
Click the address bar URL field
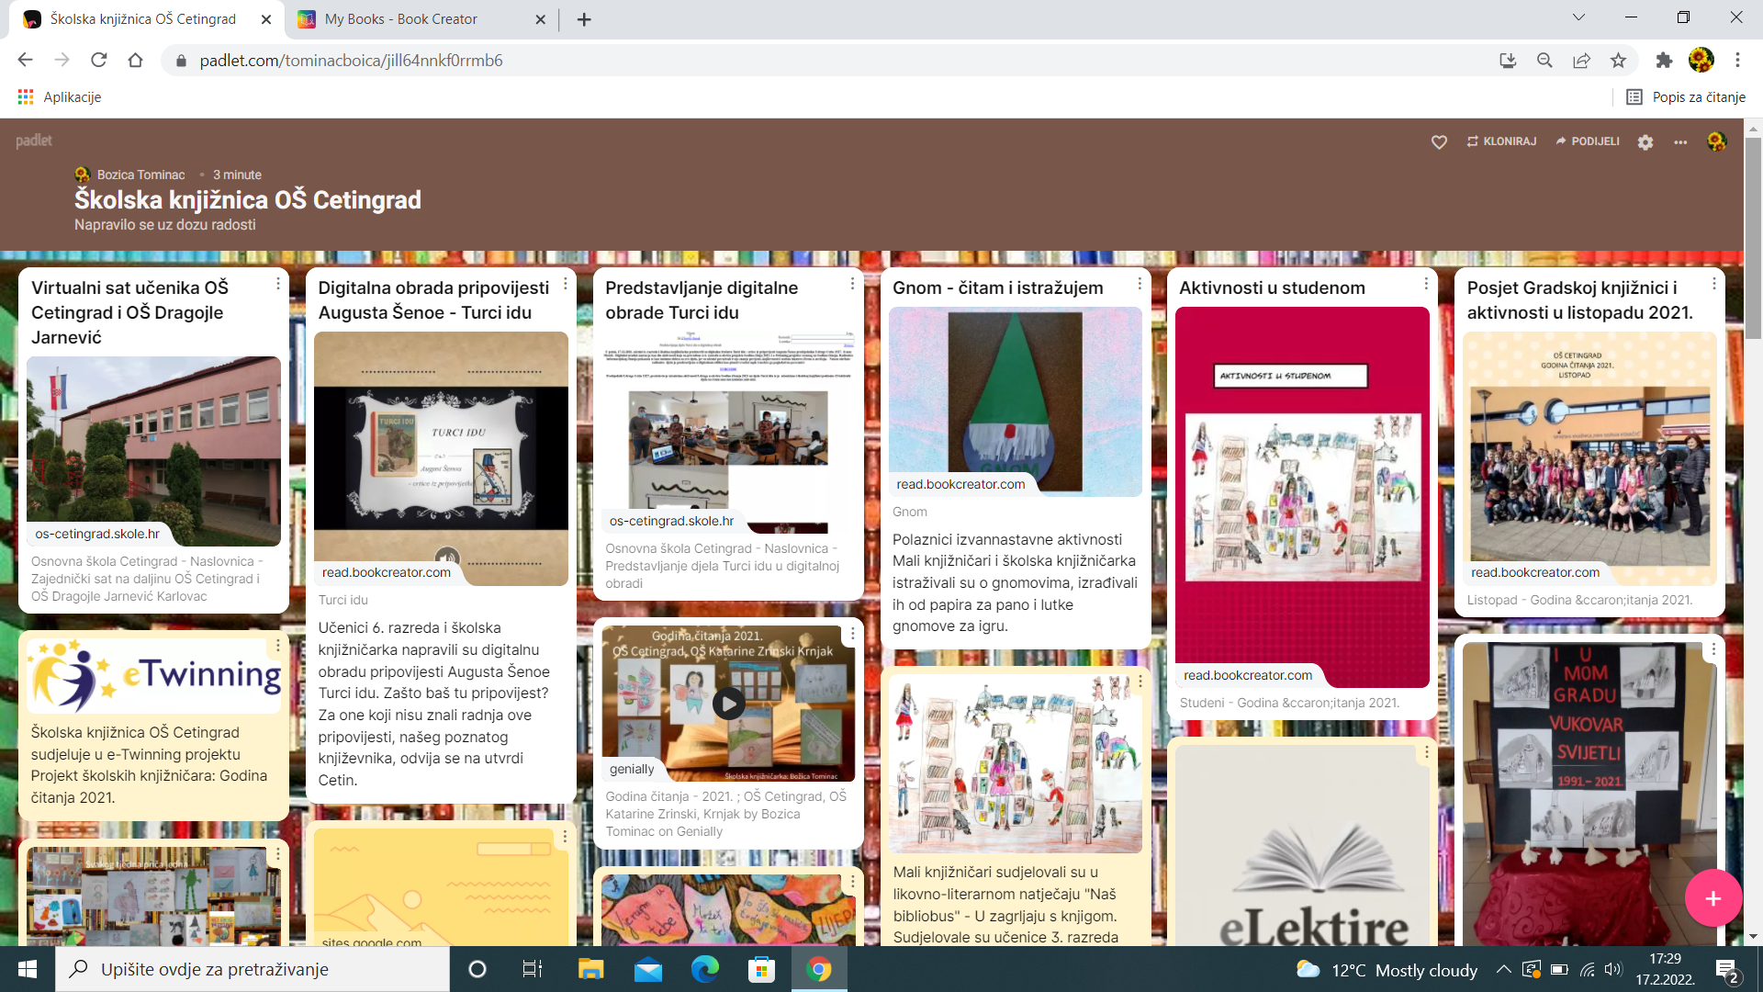[826, 61]
